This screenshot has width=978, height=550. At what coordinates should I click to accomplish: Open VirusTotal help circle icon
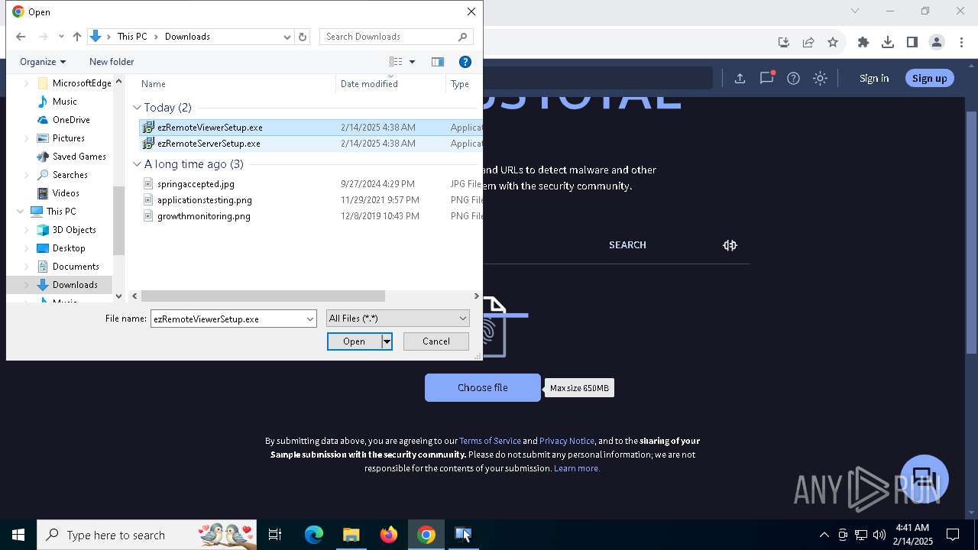793,78
